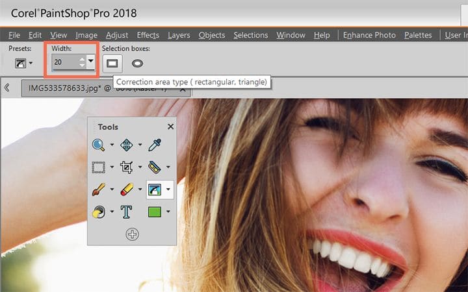Click into the Width value field
This screenshot has height=292, width=468.
pyautogui.click(x=65, y=62)
